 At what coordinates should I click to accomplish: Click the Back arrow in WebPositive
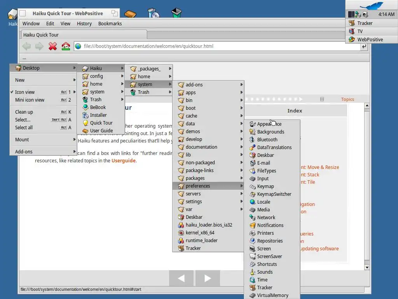pyautogui.click(x=26, y=46)
